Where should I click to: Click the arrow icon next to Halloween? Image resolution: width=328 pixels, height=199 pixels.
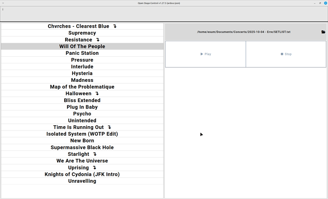pyautogui.click(x=97, y=94)
